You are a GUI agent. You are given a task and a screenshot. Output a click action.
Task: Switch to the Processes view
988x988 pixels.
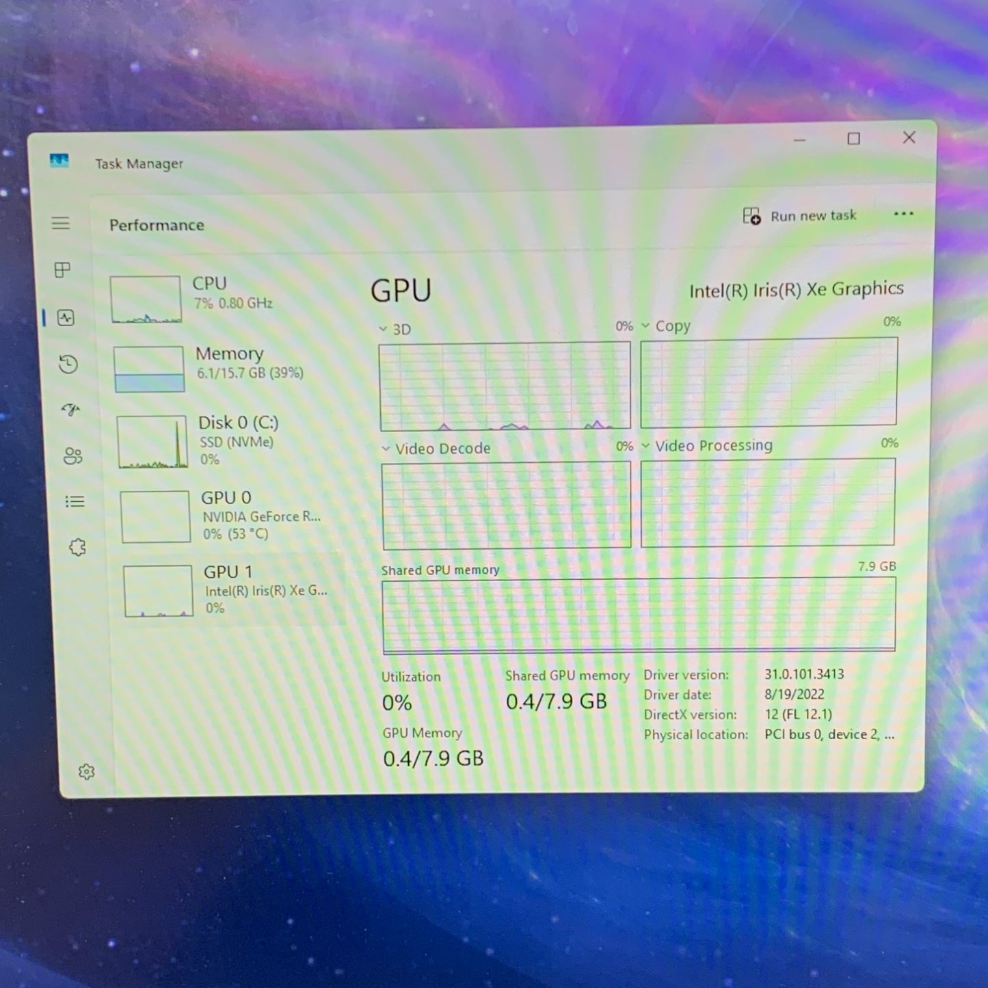[62, 270]
